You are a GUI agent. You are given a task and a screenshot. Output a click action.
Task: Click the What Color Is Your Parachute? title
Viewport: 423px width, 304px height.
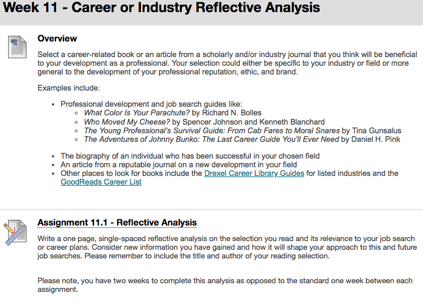point(137,112)
